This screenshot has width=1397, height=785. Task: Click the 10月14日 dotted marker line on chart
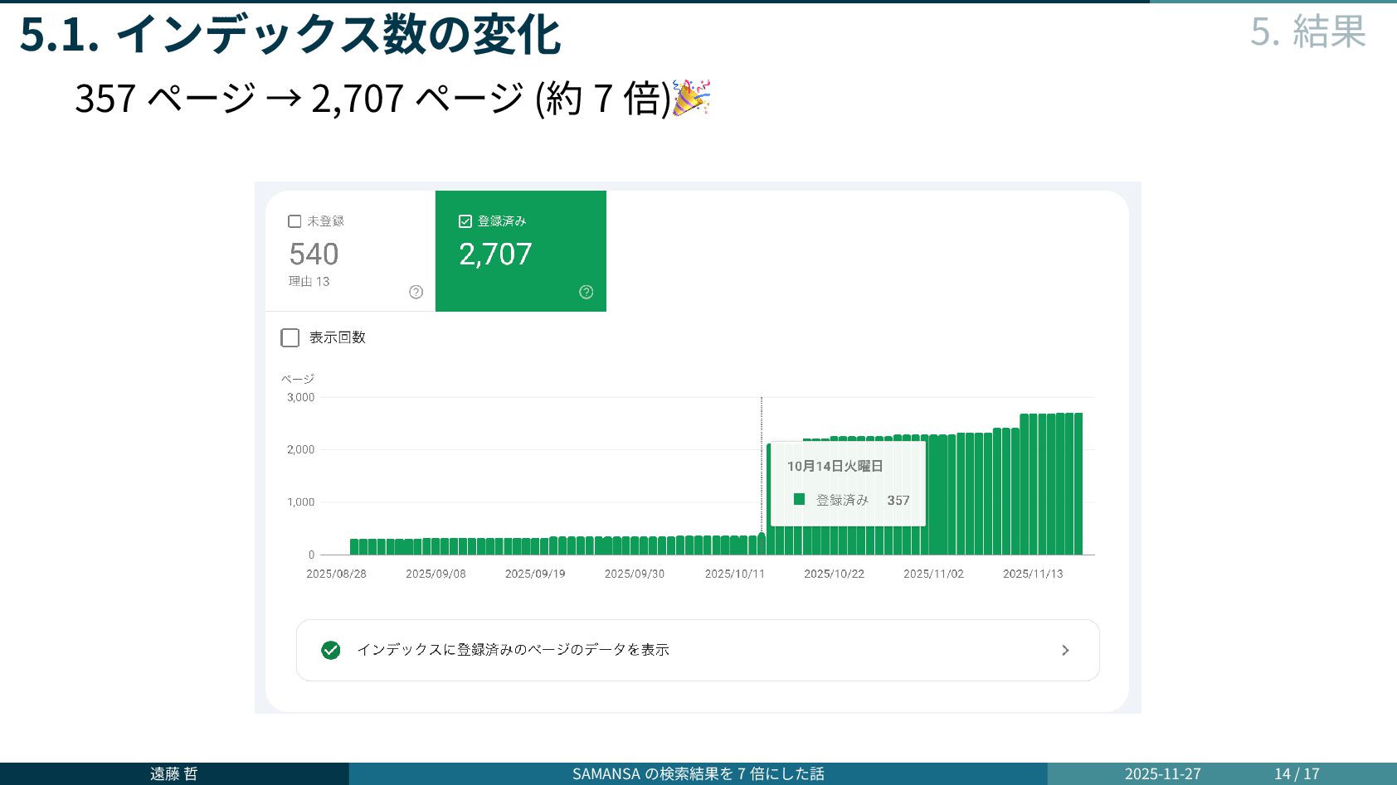(x=762, y=464)
